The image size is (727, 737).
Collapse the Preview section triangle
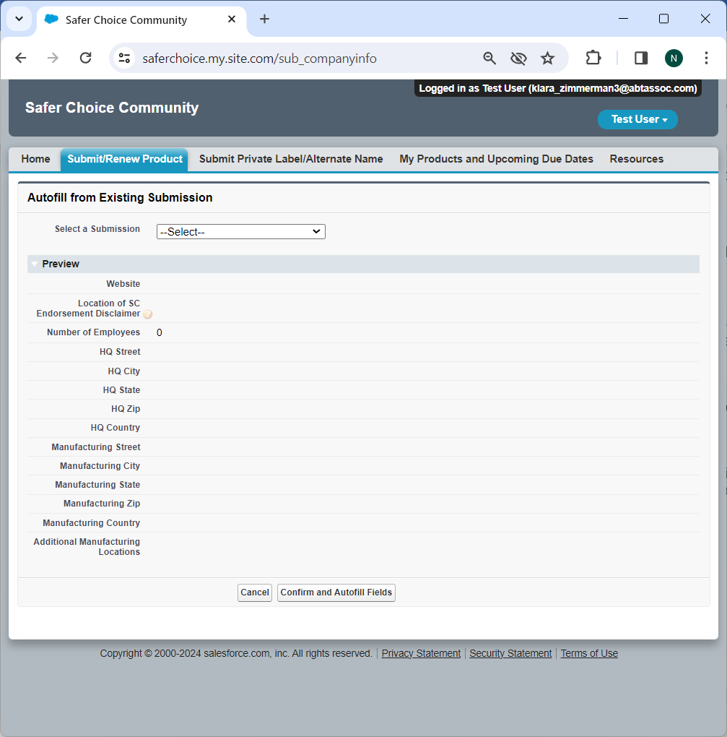34,264
